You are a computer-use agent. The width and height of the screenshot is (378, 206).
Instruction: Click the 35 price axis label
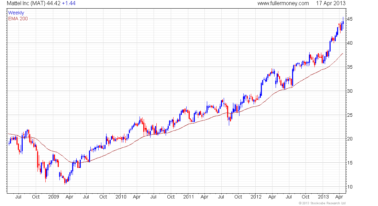350,67
